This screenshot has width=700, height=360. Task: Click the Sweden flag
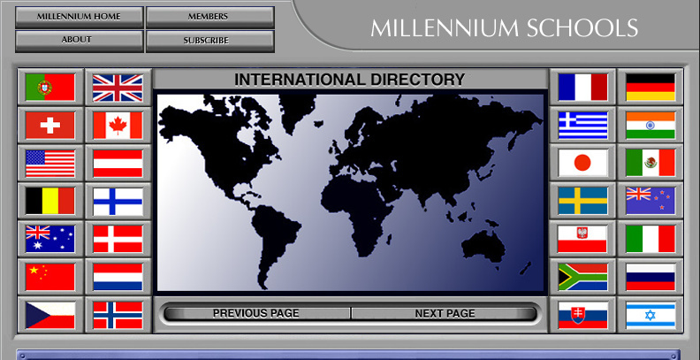[x=582, y=201]
